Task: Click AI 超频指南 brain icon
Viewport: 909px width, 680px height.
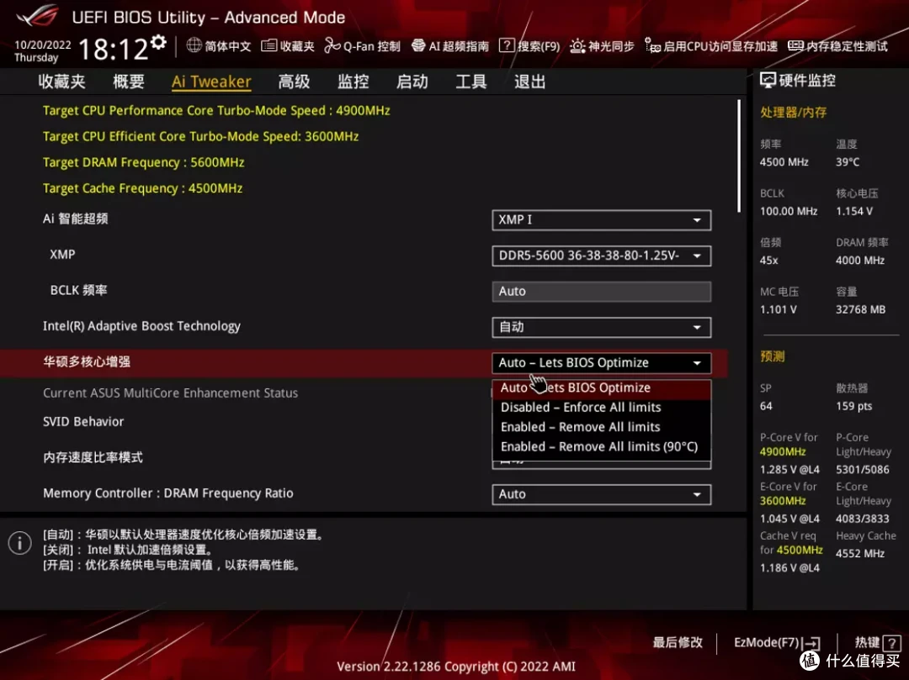Action: coord(418,45)
